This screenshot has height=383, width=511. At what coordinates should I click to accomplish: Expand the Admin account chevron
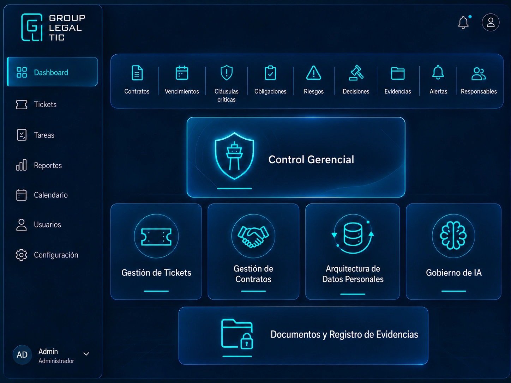[x=86, y=354]
